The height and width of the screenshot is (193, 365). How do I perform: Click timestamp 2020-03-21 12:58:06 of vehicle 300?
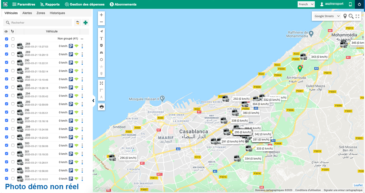[36, 147]
